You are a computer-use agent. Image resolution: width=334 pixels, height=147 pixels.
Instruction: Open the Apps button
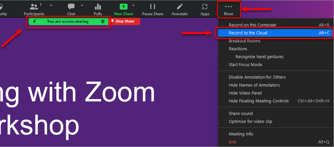(205, 10)
